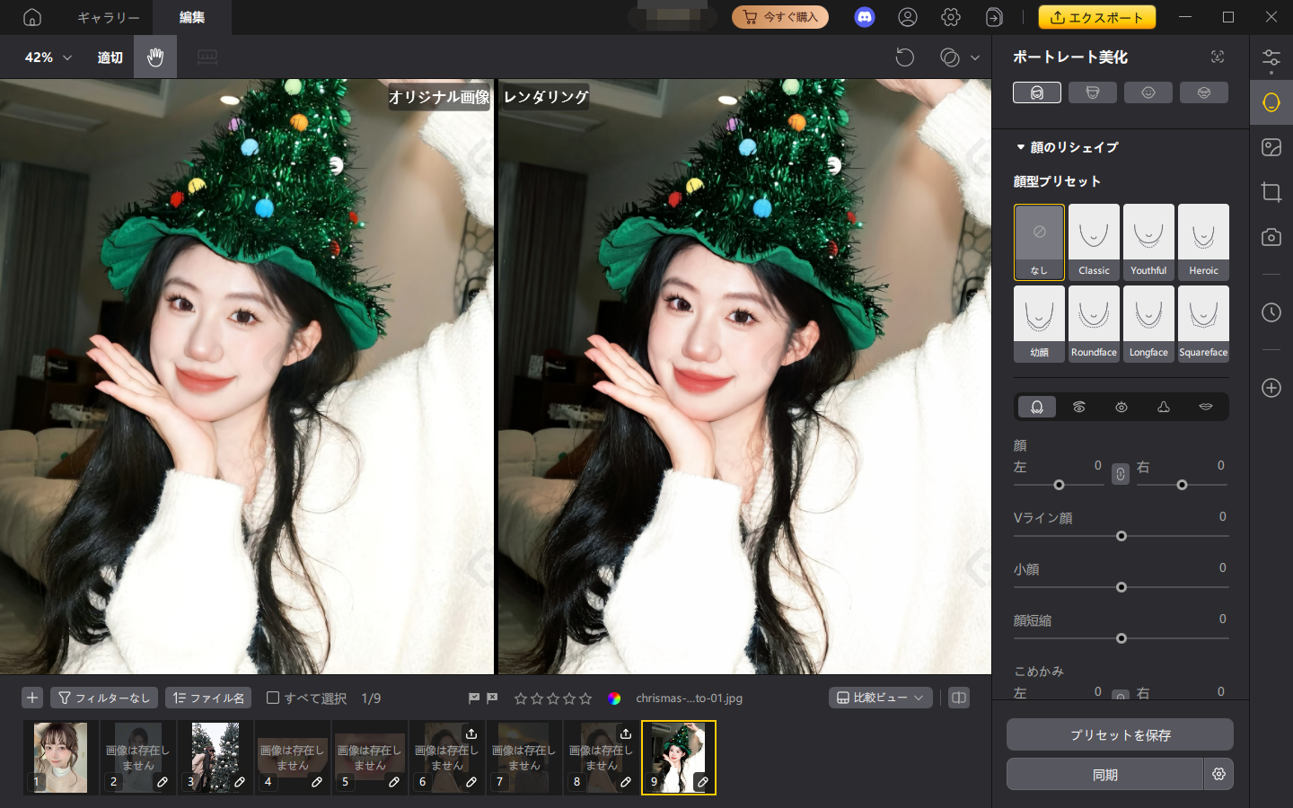
Task: Click the yellow エクスポート button
Action: [x=1096, y=16]
